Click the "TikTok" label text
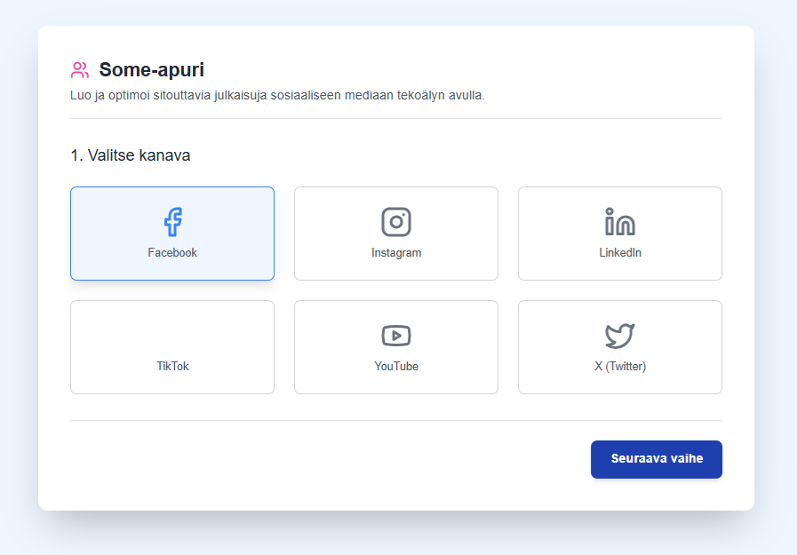This screenshot has height=555, width=797. point(172,365)
